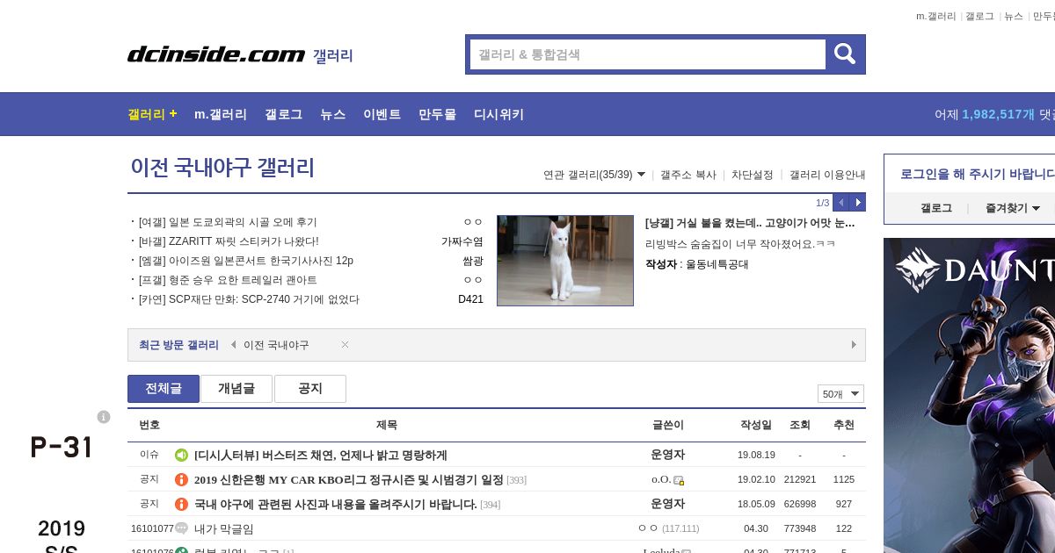Open the 50개 posts-per-page dropdown
1055x553 pixels.
[840, 394]
